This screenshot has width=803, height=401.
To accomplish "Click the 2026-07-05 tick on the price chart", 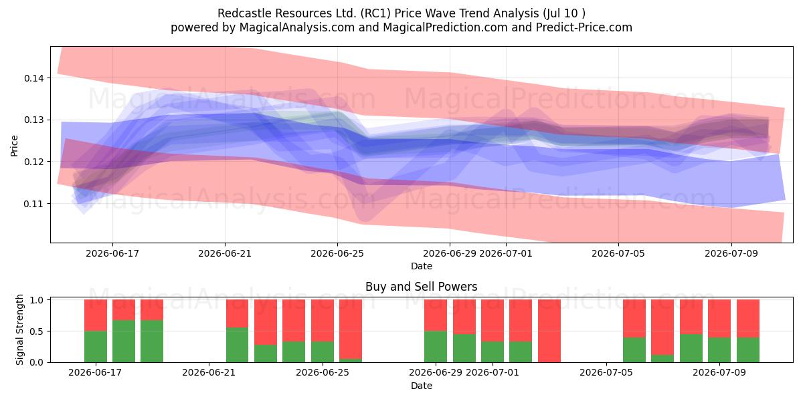I will (619, 253).
